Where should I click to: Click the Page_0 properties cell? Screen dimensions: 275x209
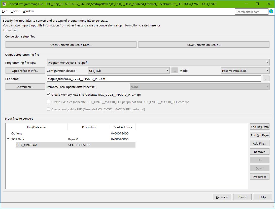73,139
